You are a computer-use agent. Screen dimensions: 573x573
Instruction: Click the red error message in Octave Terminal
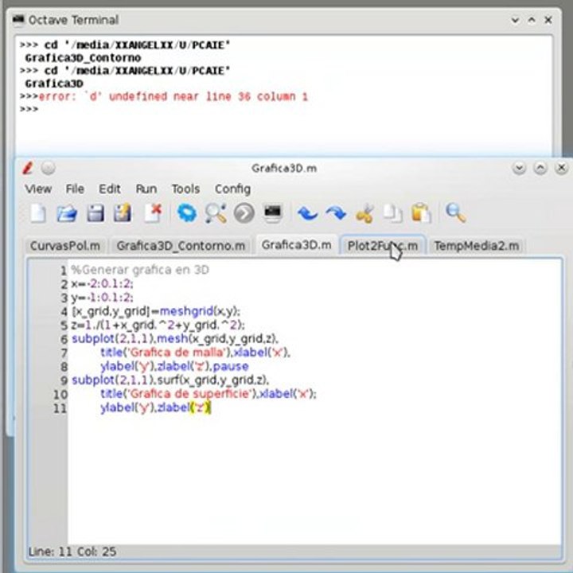click(x=173, y=96)
